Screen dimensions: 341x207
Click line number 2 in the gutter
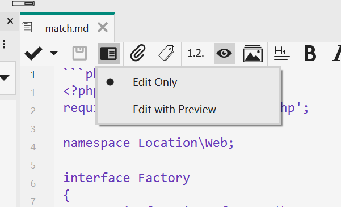click(x=33, y=111)
